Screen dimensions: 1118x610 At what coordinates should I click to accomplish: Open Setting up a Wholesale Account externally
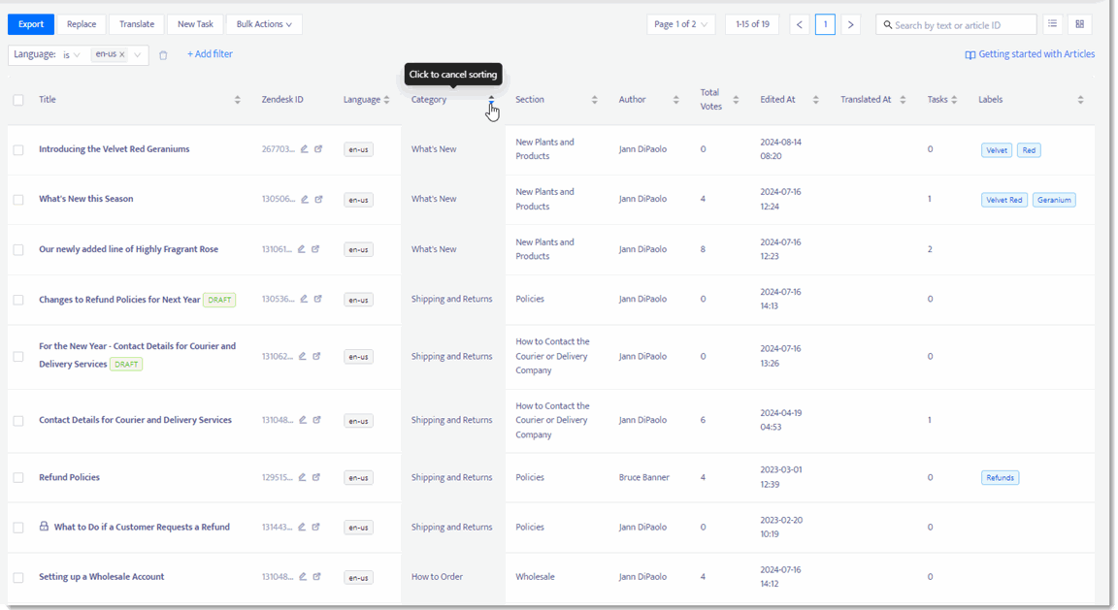tap(316, 576)
